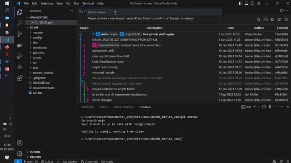Open README.md in the explorer

click(41, 82)
